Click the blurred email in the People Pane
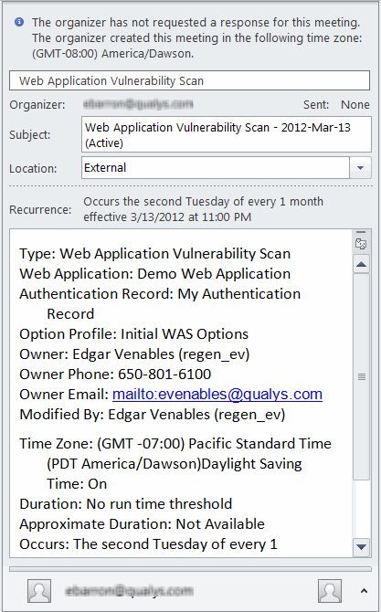 coord(129,590)
